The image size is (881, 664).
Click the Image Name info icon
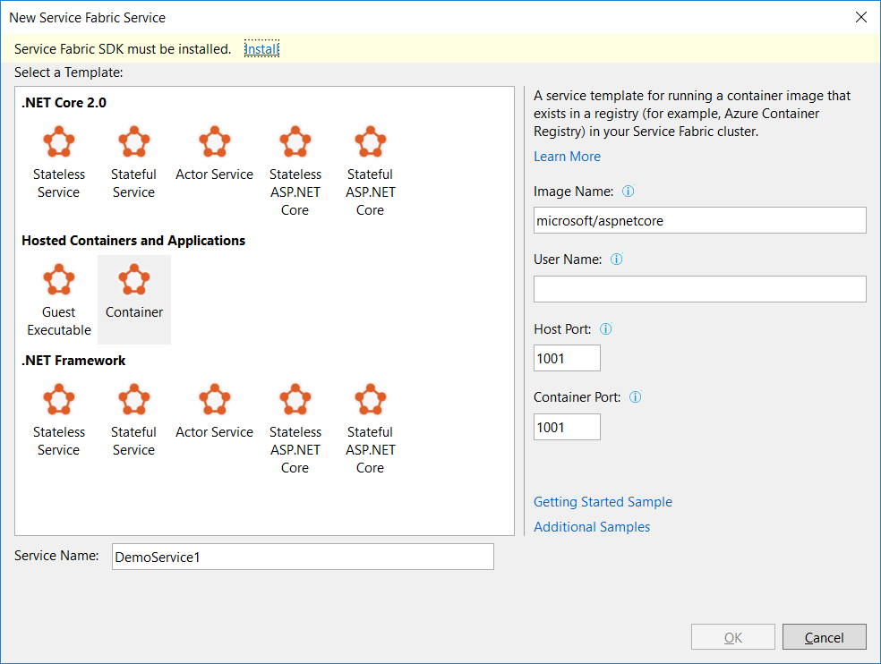point(629,192)
